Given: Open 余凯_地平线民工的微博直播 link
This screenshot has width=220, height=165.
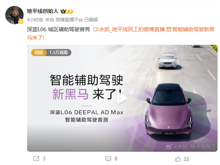Looking at the screenshot, I should click(x=132, y=30).
